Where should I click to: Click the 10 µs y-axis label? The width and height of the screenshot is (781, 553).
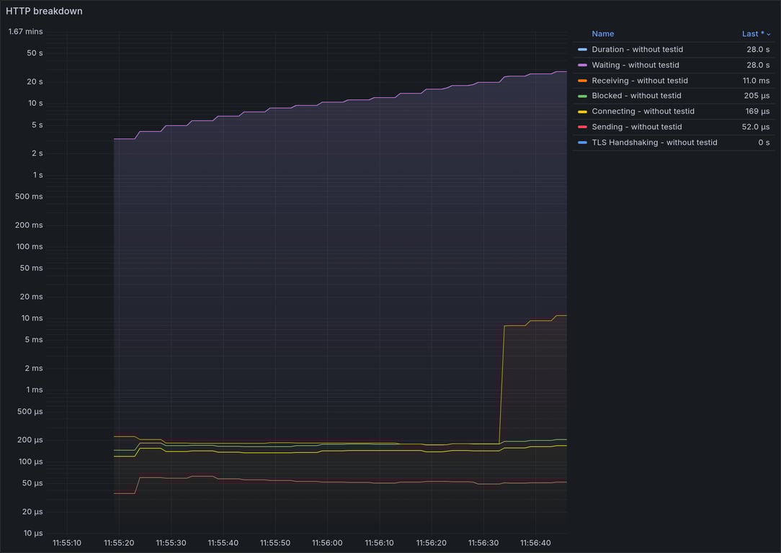(x=33, y=533)
